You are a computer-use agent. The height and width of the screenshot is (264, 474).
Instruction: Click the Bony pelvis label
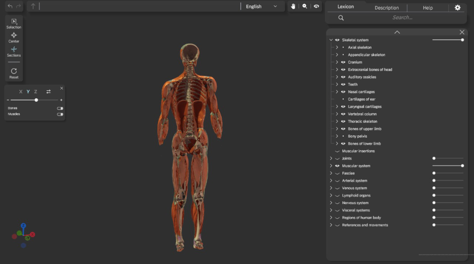[x=357, y=136]
